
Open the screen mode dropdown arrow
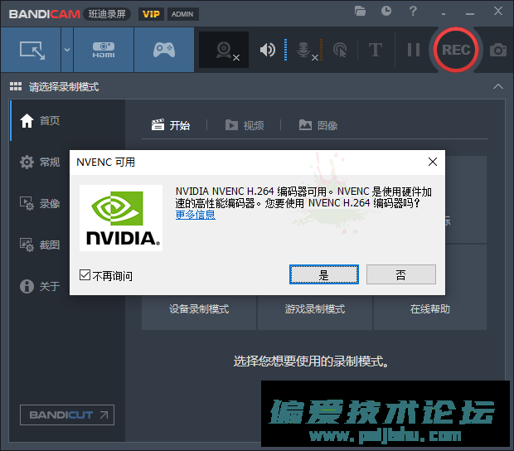pos(66,50)
